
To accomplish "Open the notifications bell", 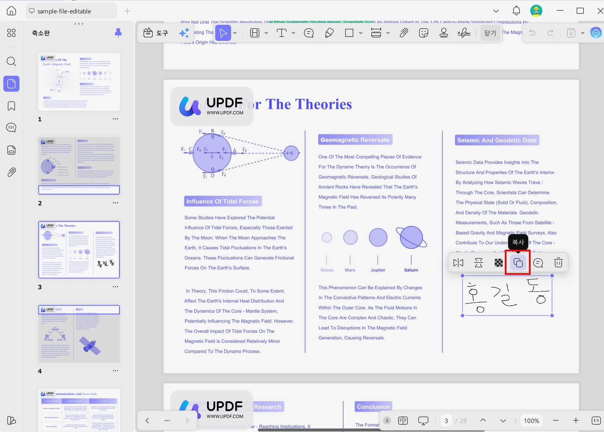I will tap(517, 11).
